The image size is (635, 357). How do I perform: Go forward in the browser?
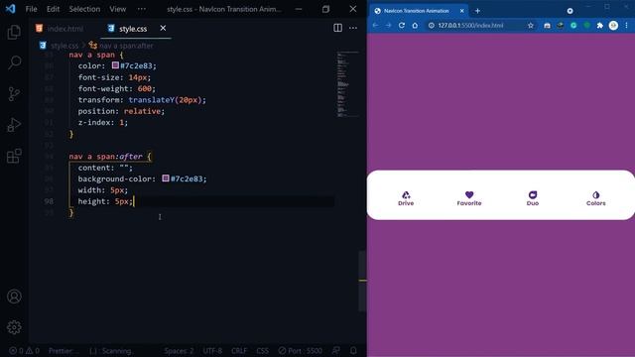click(388, 26)
